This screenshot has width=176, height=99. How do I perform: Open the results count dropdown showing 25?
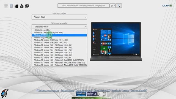(x=112, y=5)
